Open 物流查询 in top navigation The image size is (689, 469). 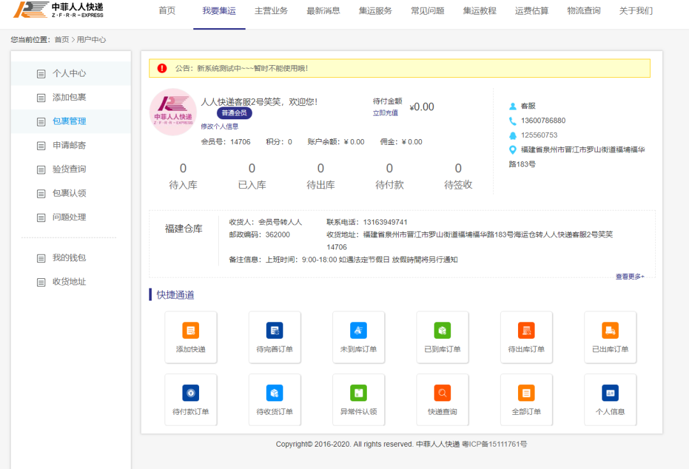click(x=584, y=11)
